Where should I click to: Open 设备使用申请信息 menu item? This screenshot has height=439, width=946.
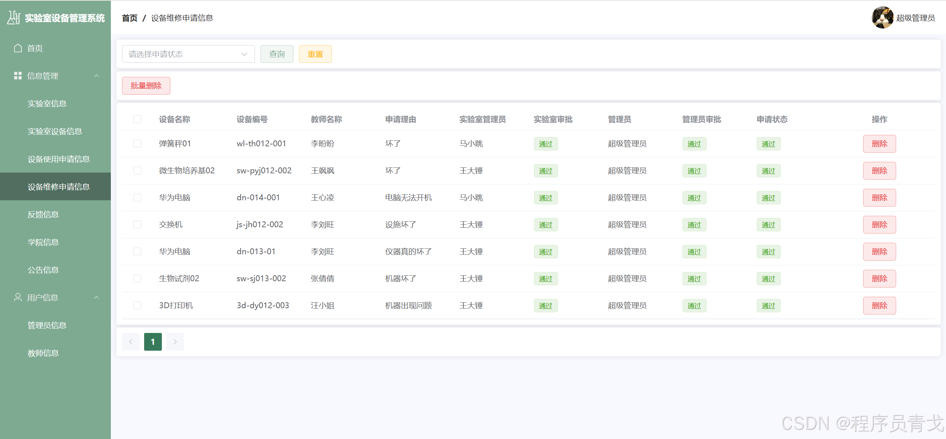(x=59, y=159)
